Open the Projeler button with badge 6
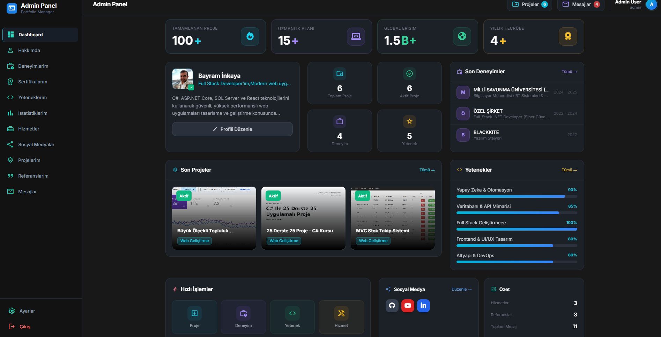The image size is (661, 337). pos(529,5)
